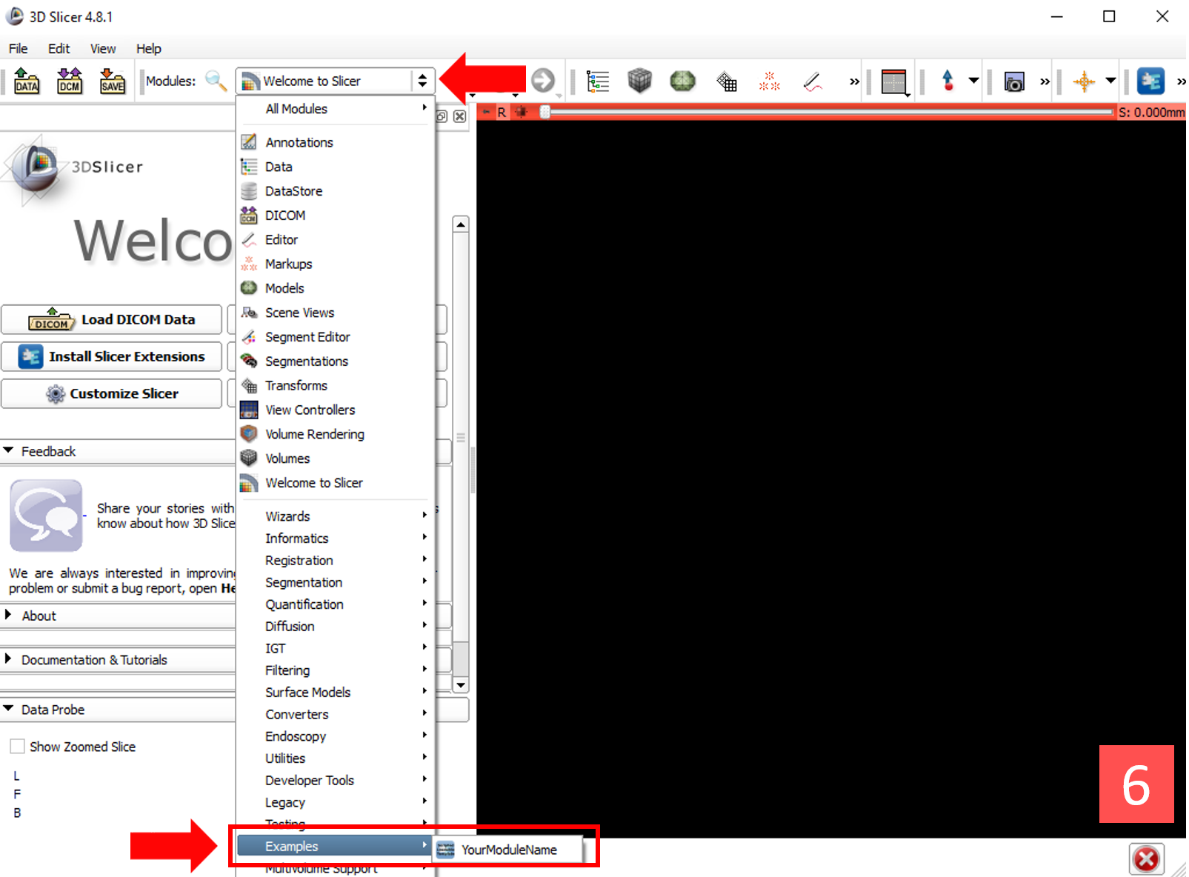
Task: Click the Save scene toolbar icon
Action: (x=113, y=81)
